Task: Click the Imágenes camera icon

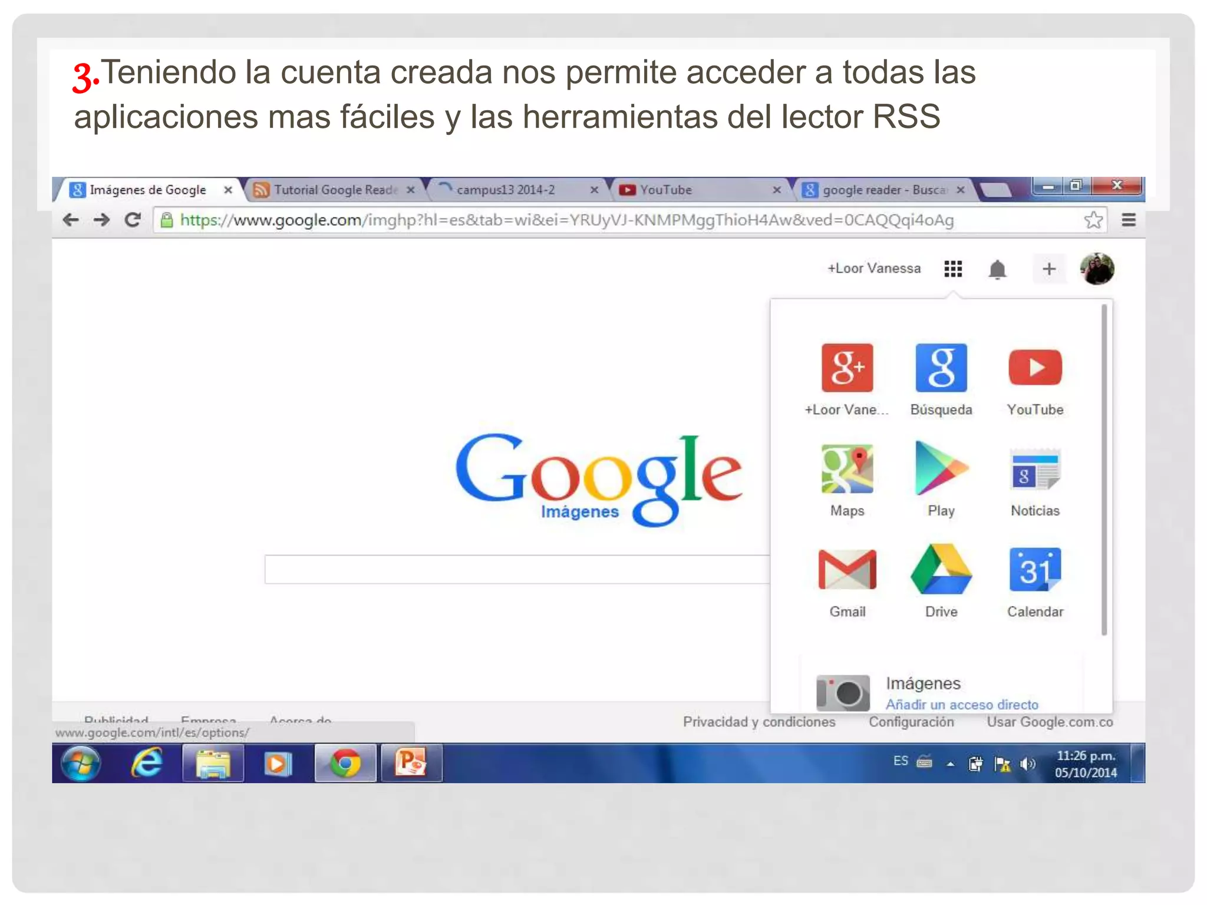Action: pyautogui.click(x=843, y=692)
